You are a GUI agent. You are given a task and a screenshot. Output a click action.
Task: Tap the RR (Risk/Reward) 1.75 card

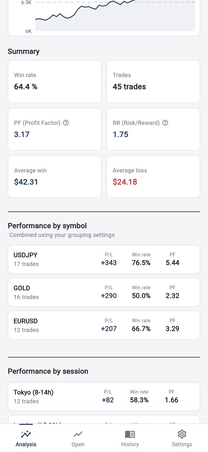153,129
